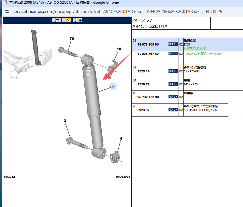243x207 pixels.
Task: Click the zoom with pan magnifier icon
Action: pyautogui.click(x=77, y=20)
